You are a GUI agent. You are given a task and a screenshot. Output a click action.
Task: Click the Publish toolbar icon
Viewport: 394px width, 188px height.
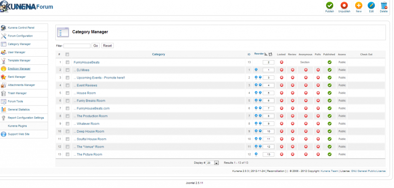click(x=329, y=5)
